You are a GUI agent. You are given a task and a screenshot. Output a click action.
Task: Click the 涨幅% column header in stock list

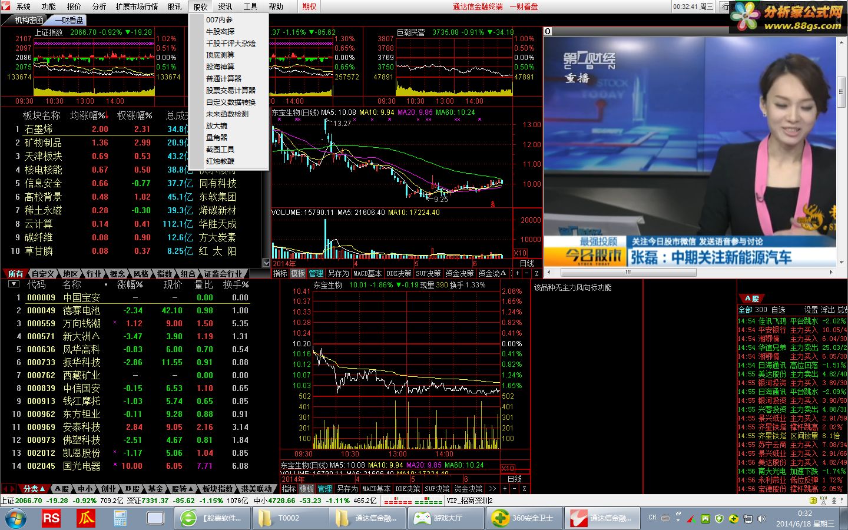click(x=130, y=285)
